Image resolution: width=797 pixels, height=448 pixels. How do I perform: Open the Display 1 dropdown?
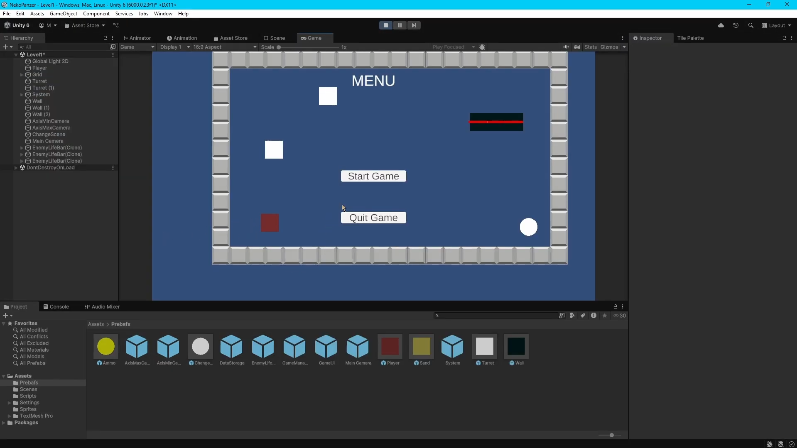pyautogui.click(x=175, y=47)
